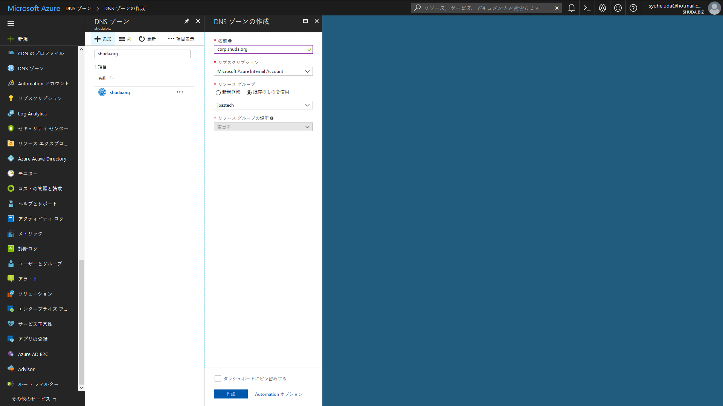Select 新規作成 resource group radio

pyautogui.click(x=218, y=92)
